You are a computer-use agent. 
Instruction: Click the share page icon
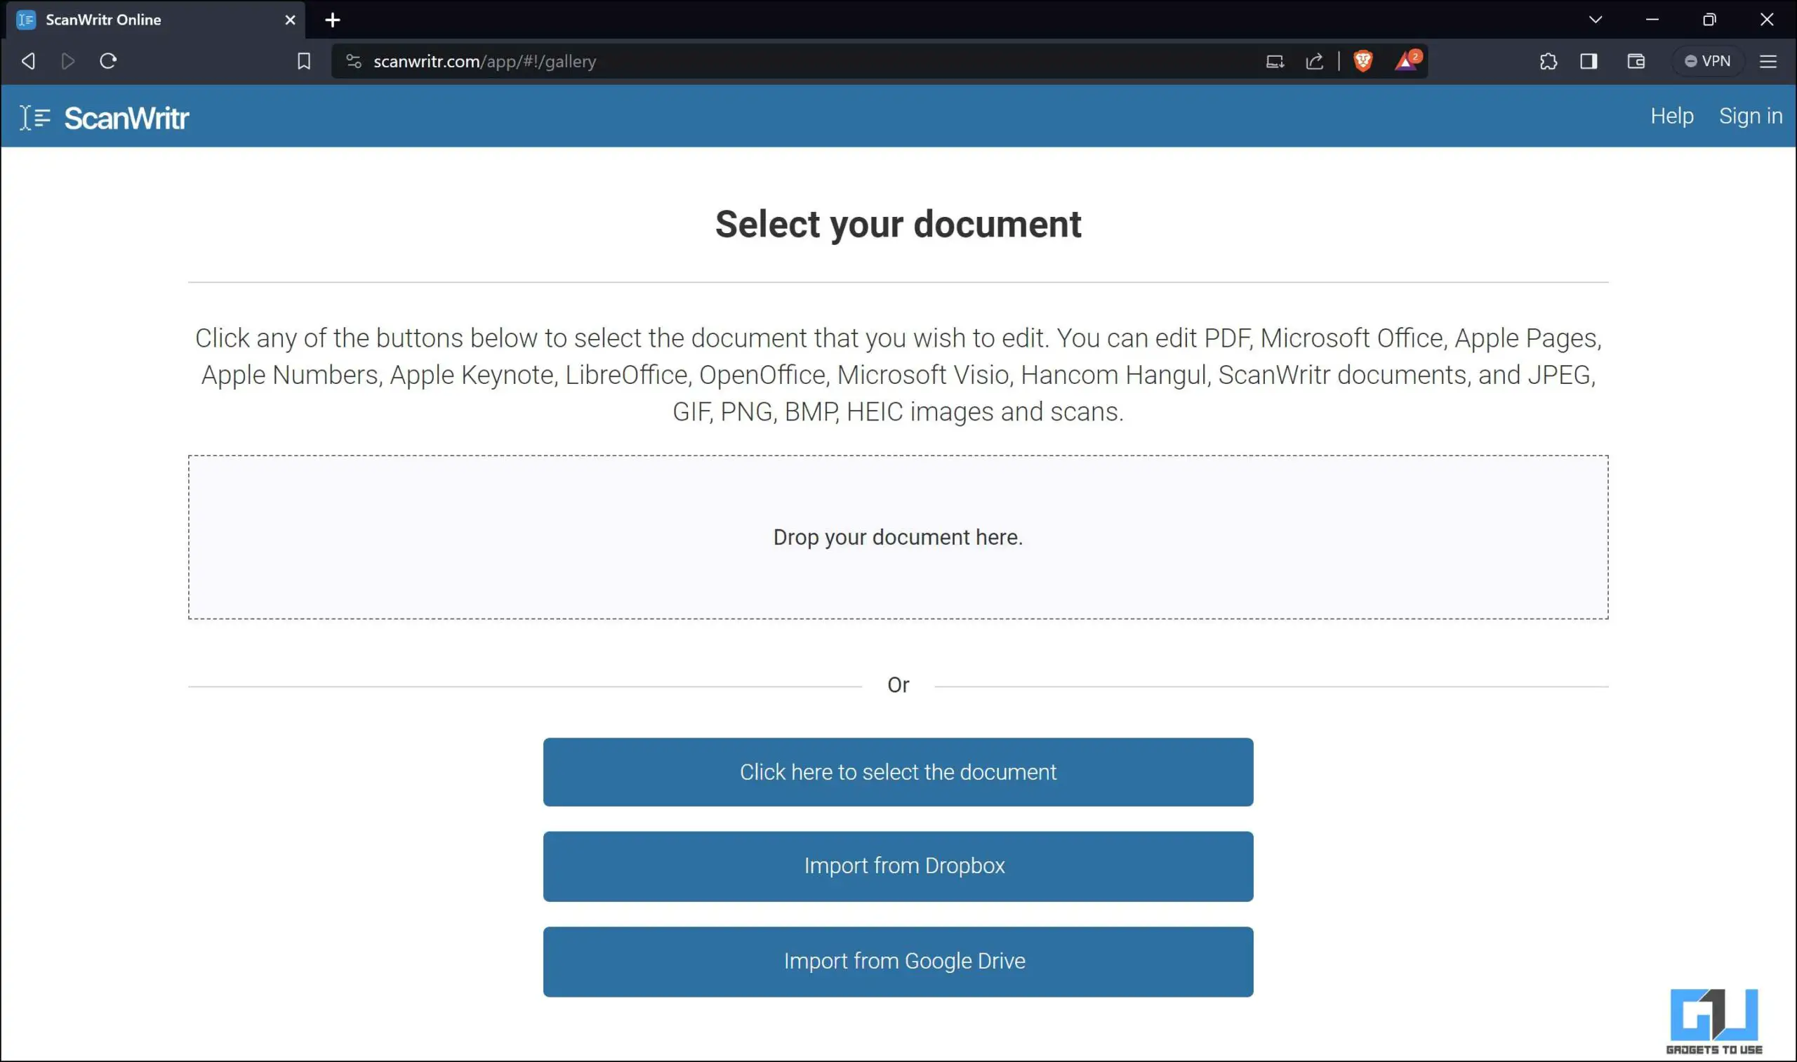[1315, 62]
